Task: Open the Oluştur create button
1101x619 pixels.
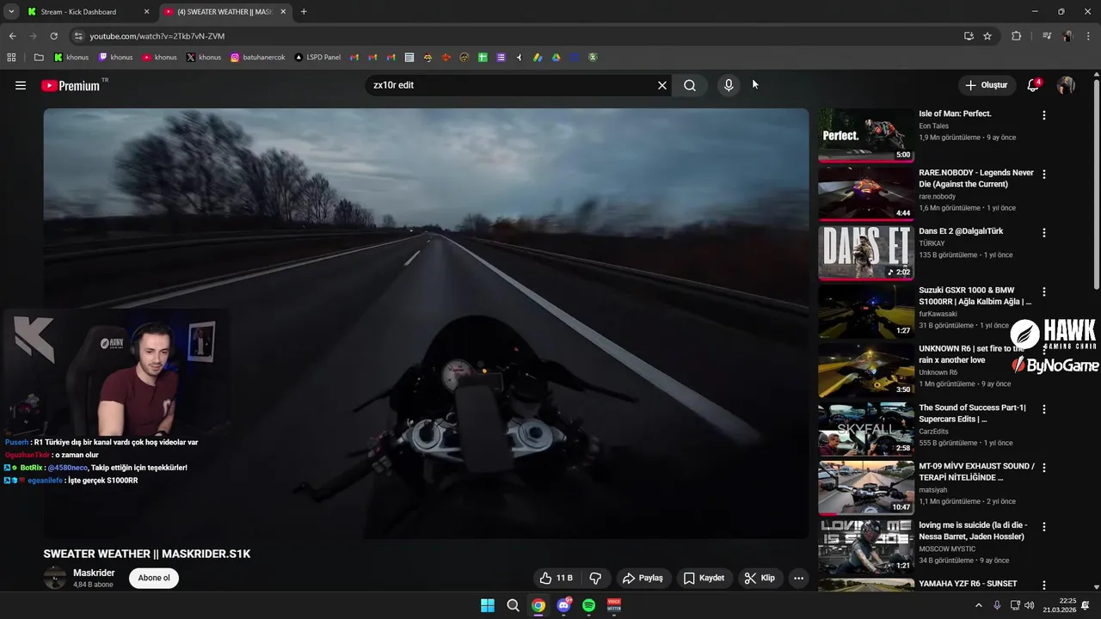Action: 987,85
